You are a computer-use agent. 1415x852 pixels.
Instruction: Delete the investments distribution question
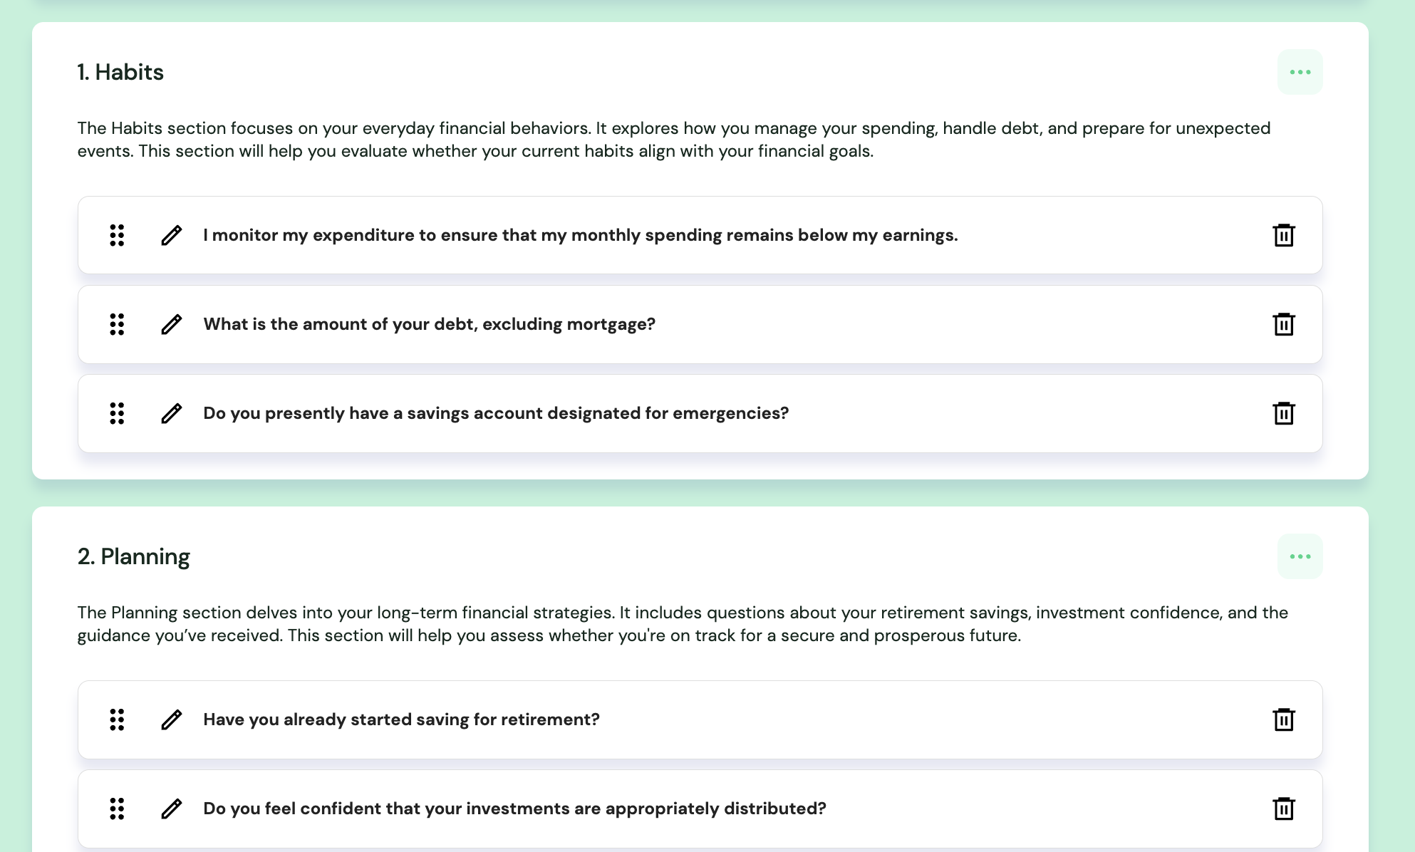1283,809
